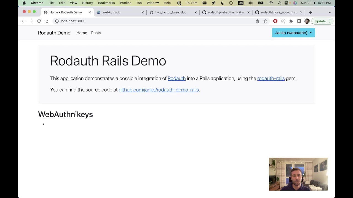Follow the rodauth-rails gem link
Screen dimensions: 353x198
(x=271, y=78)
